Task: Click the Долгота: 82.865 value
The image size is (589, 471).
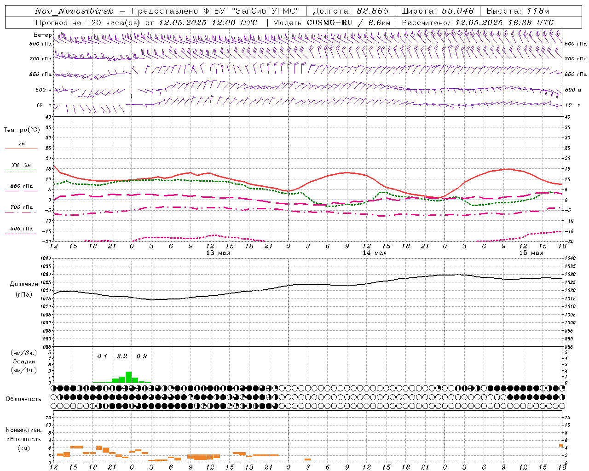Action: (351, 11)
